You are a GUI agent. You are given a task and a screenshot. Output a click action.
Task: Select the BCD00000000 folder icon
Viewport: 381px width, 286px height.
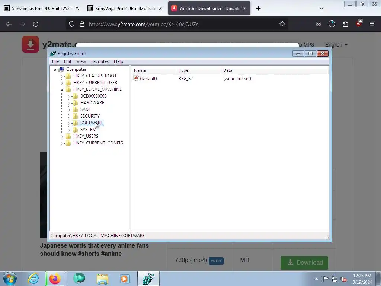75,96
